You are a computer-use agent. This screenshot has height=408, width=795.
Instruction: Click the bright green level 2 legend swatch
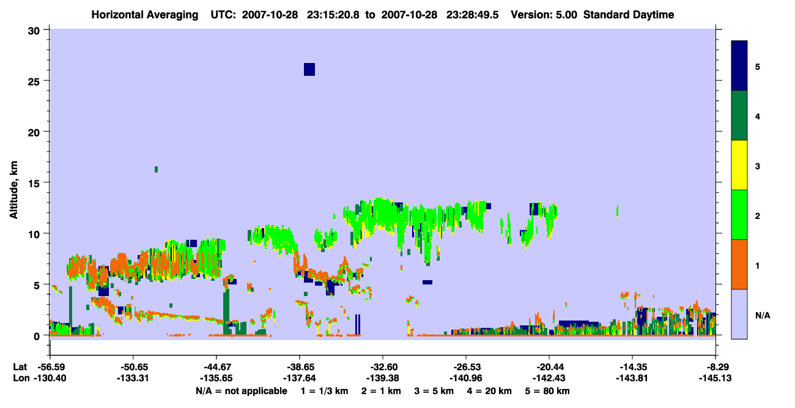pyautogui.click(x=739, y=215)
